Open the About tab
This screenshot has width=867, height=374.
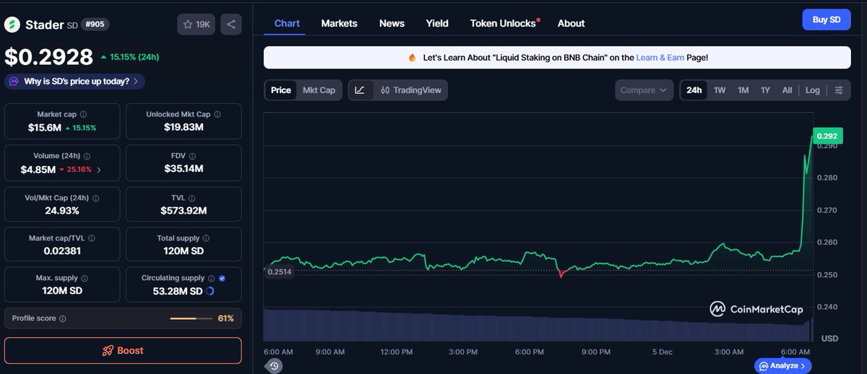571,23
